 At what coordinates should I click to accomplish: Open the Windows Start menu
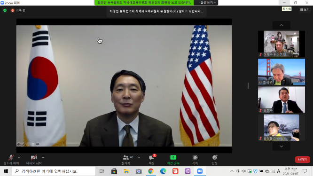click(6, 171)
